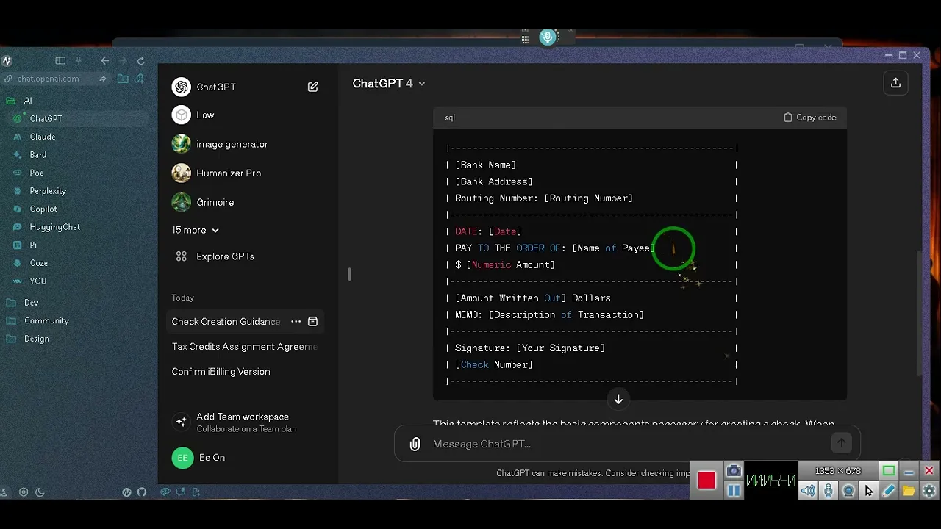The image size is (941, 529).
Task: Click the hexagon settings icon in browser footer
Action: pos(24,492)
